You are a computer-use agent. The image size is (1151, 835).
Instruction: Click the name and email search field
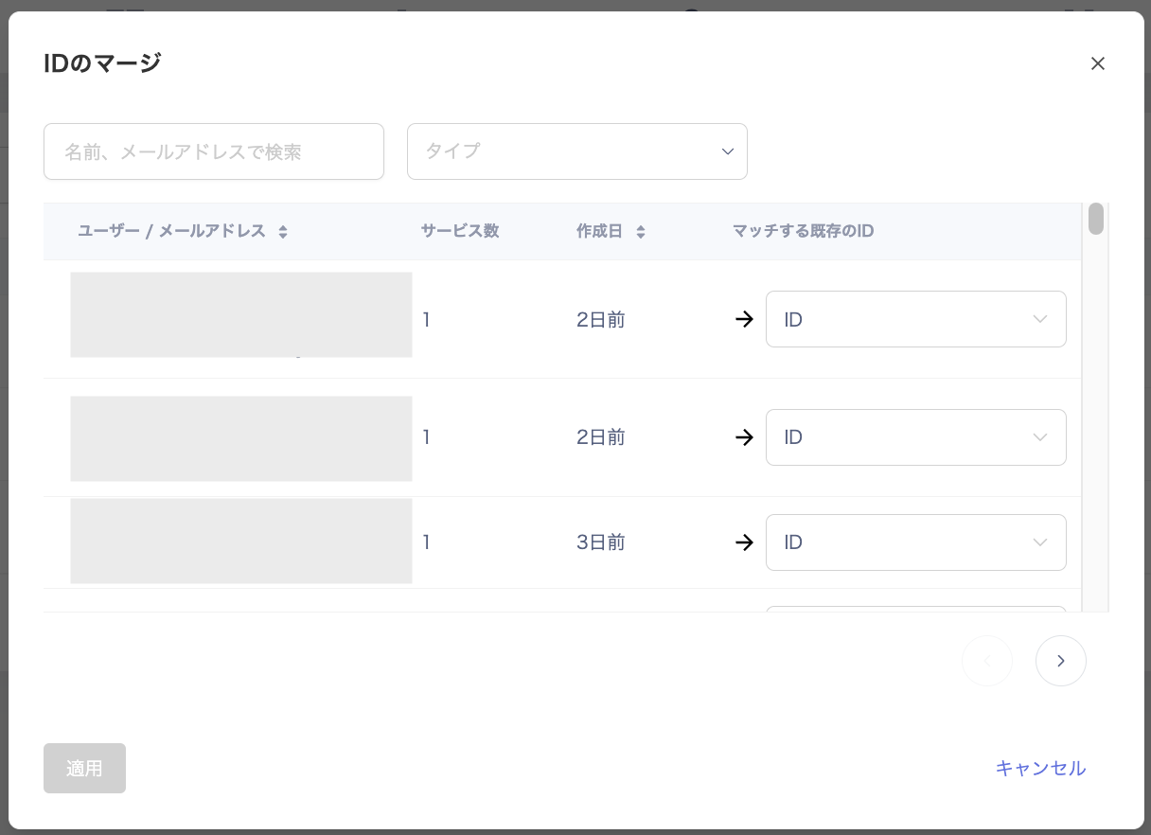pyautogui.click(x=214, y=151)
